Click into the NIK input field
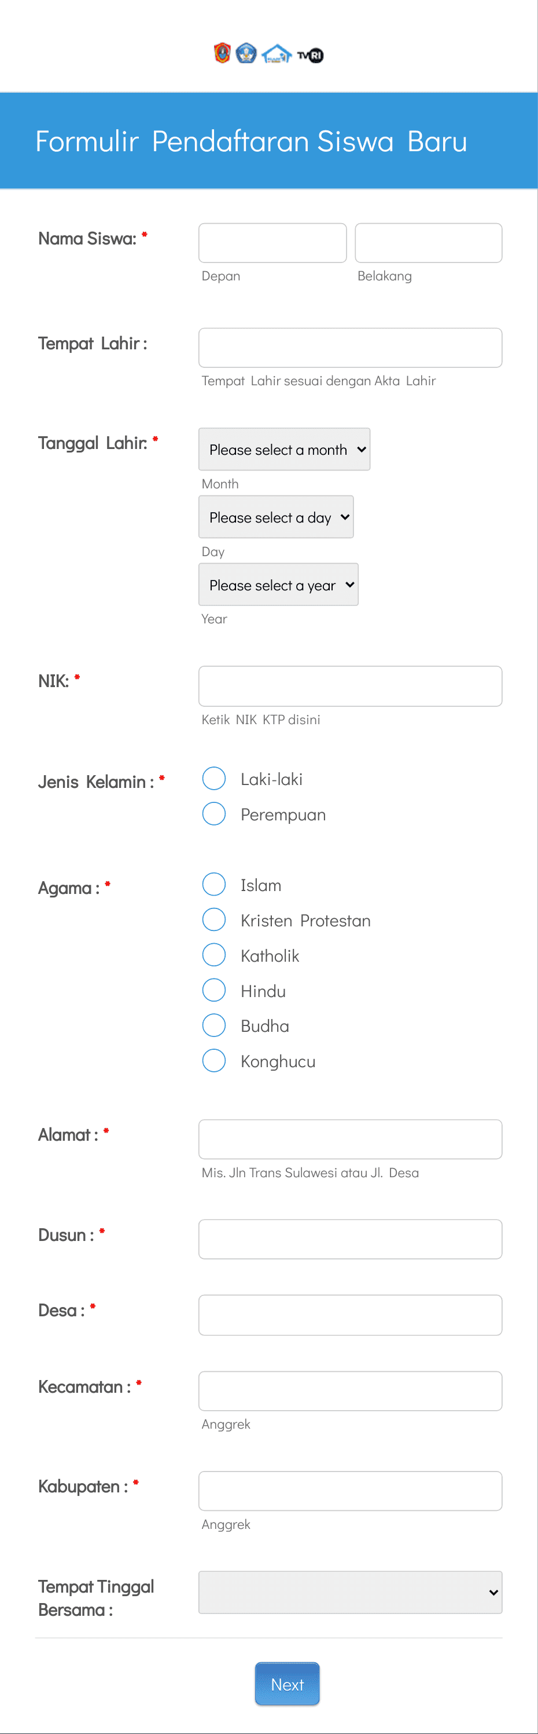Screen dimensions: 538x1734 click(x=349, y=686)
